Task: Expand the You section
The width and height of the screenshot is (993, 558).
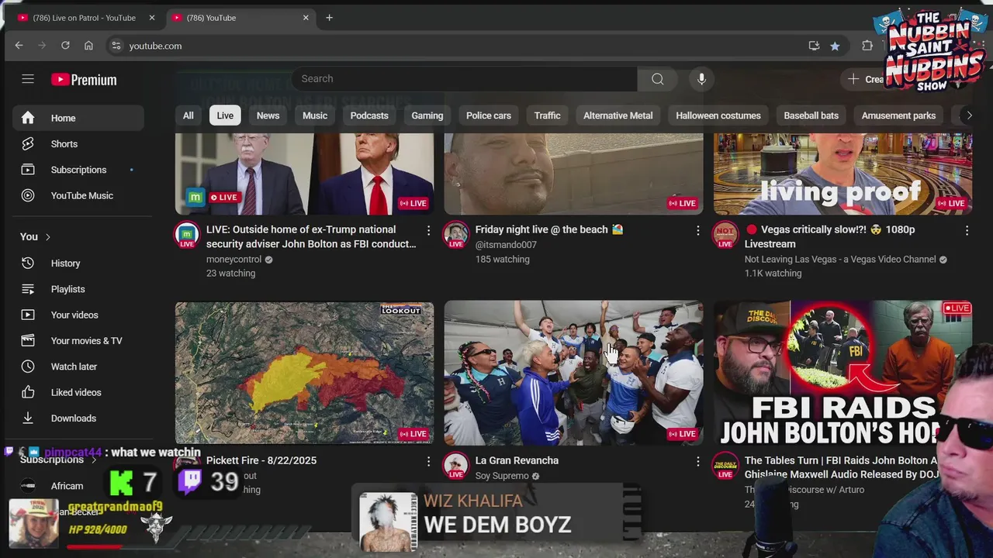Action: 36,237
